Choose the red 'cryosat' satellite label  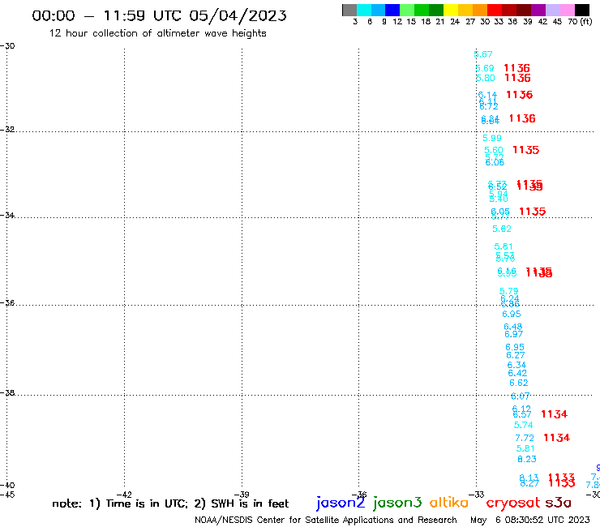point(513,503)
